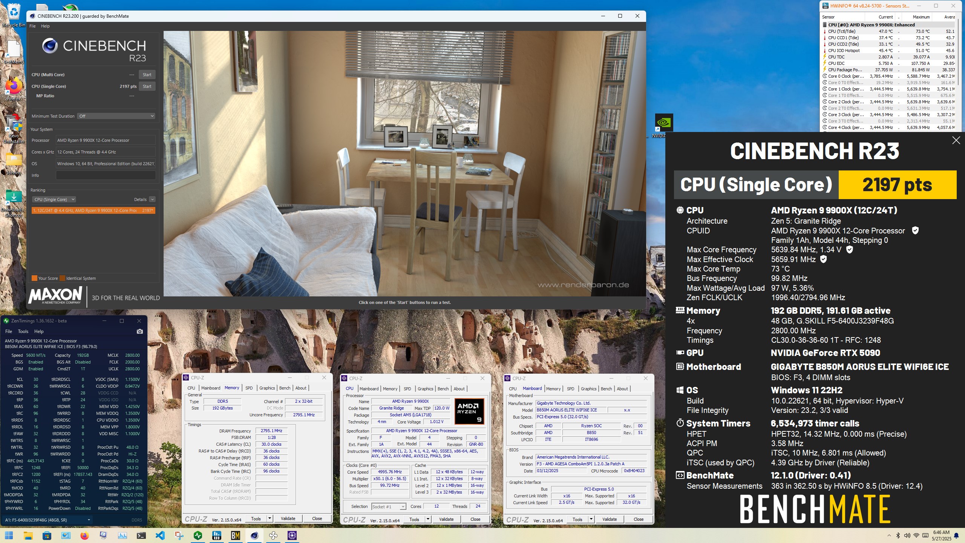Screen dimensions: 965x543
Task: Open Microsoft Store from the taskbar
Action: click(x=47, y=535)
